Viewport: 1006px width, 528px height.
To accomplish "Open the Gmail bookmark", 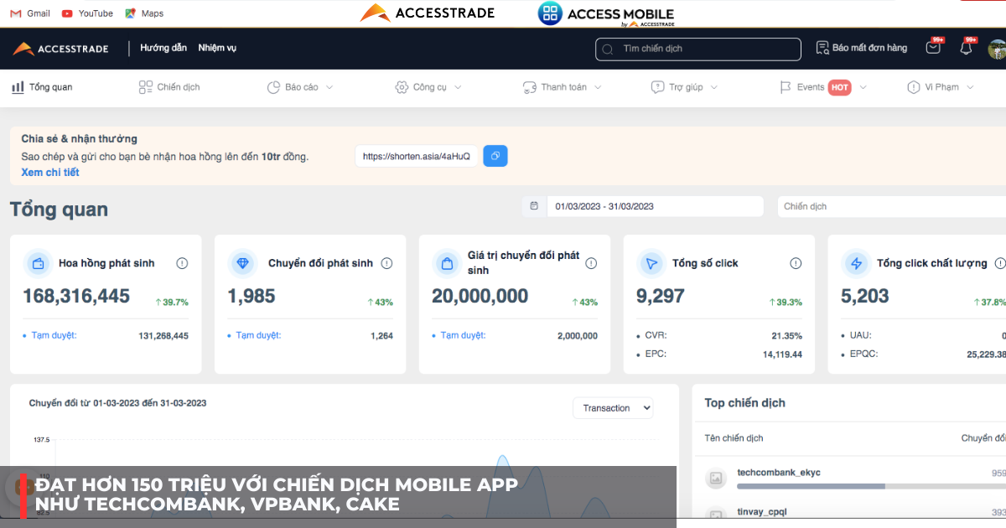I will tap(30, 13).
